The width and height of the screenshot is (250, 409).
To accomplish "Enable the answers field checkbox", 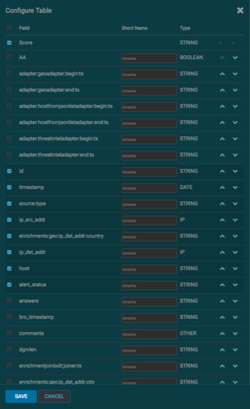I will [x=10, y=301].
